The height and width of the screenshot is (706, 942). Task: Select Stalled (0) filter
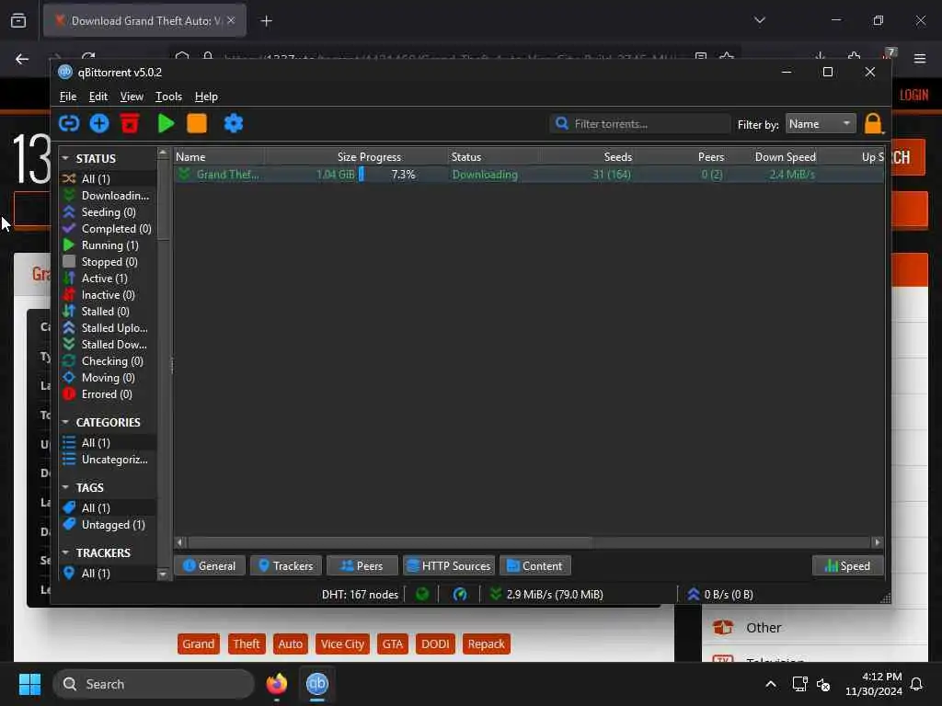tap(109, 312)
